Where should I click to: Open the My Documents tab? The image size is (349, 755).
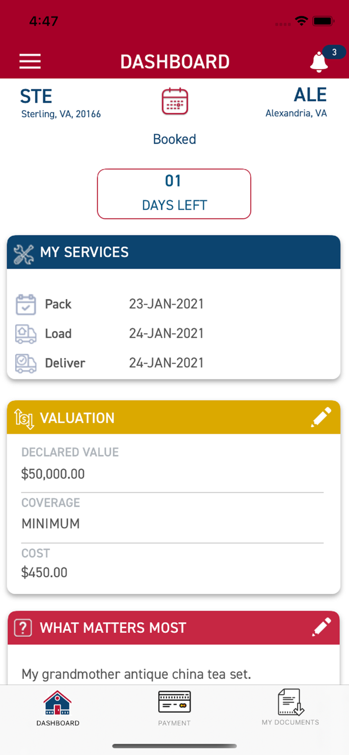click(290, 708)
